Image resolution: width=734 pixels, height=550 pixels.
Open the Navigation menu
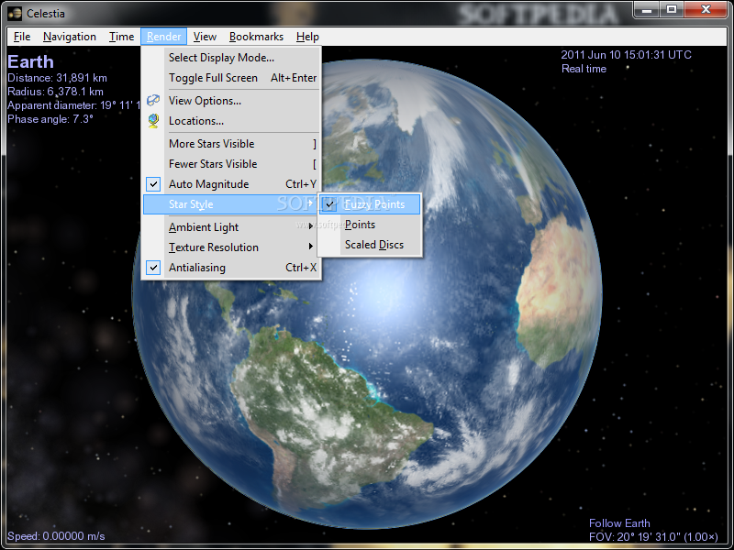tap(70, 37)
